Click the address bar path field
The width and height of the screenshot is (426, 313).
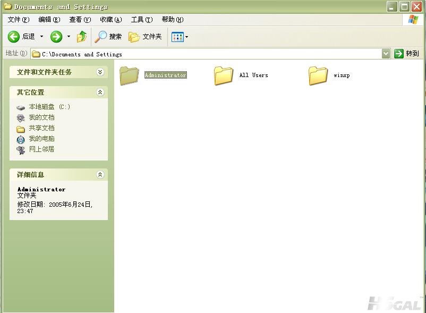tap(207, 54)
